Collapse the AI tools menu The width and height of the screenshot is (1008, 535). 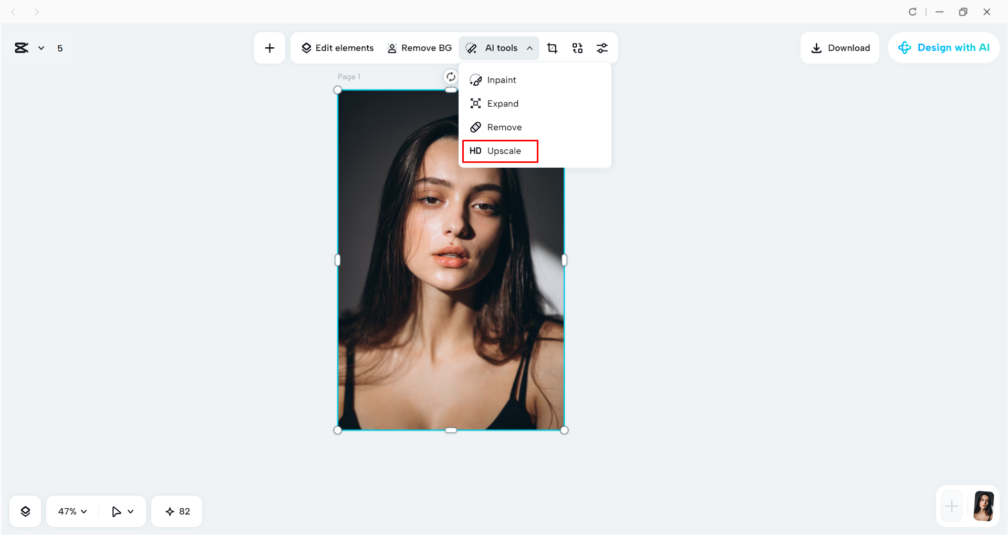[x=529, y=48]
